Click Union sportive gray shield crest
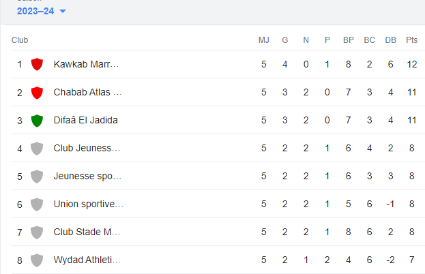The width and height of the screenshot is (425, 274). click(x=38, y=204)
